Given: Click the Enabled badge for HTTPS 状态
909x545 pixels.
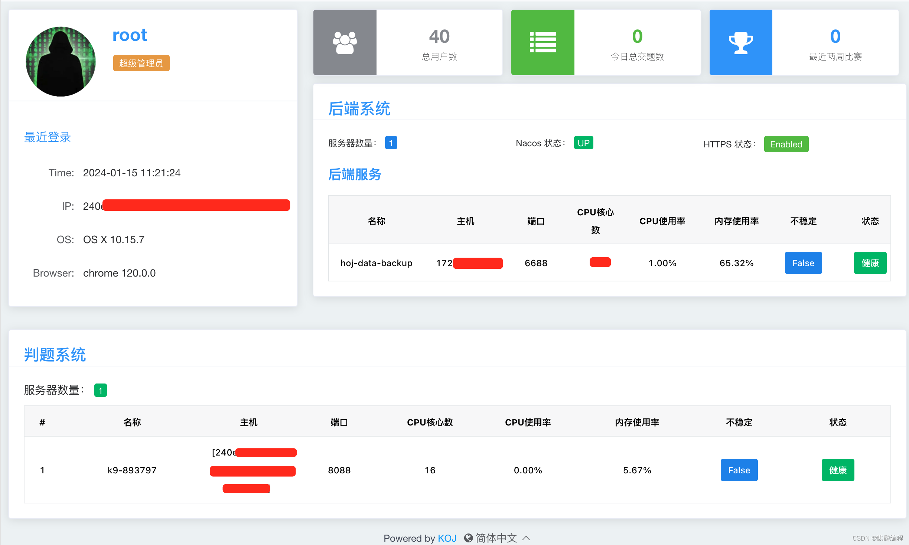Looking at the screenshot, I should click(x=786, y=144).
